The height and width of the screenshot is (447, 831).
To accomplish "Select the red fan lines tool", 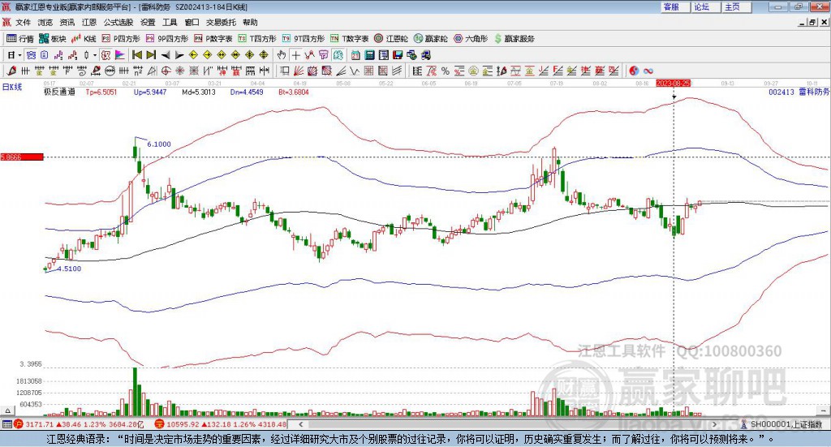I will (x=299, y=71).
